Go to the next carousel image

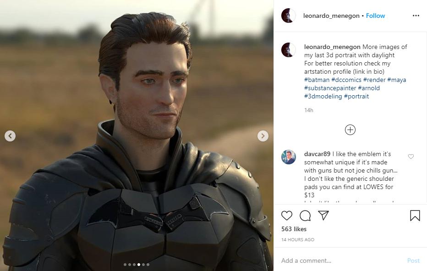(x=263, y=135)
